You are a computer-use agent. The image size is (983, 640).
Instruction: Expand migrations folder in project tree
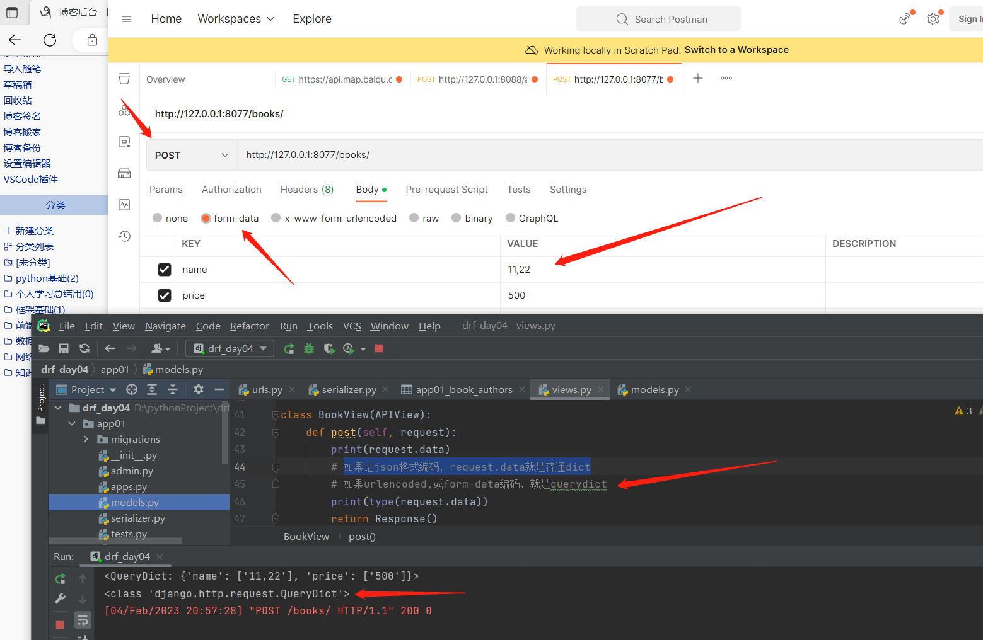[86, 439]
